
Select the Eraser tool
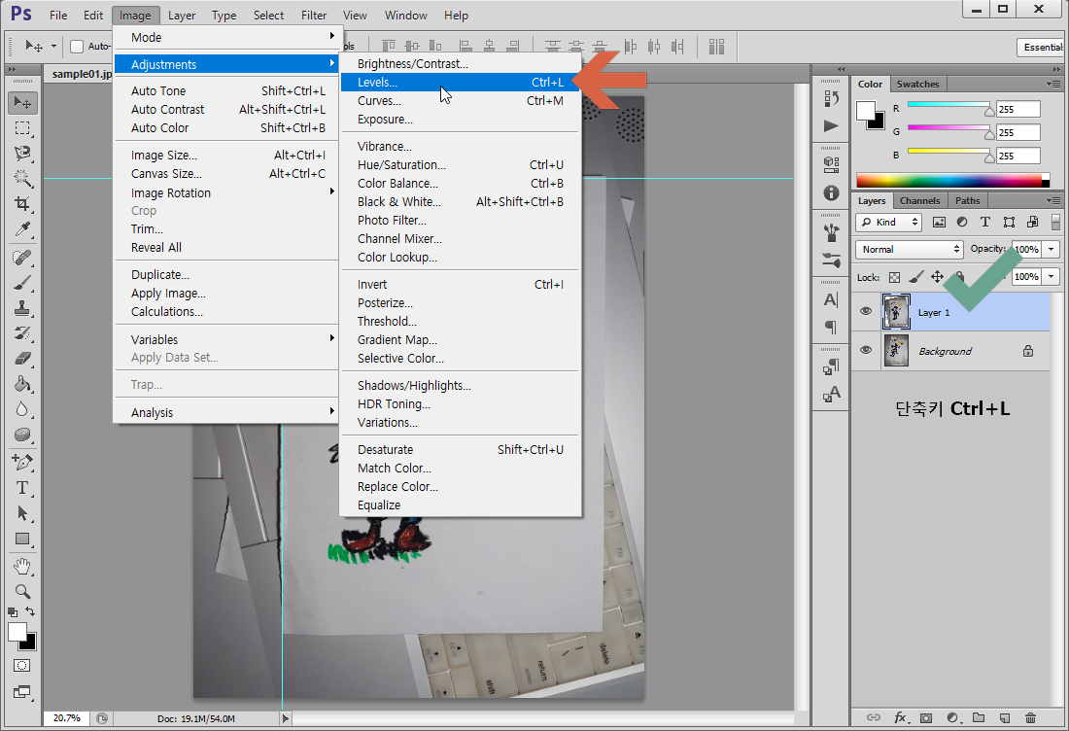tap(22, 359)
